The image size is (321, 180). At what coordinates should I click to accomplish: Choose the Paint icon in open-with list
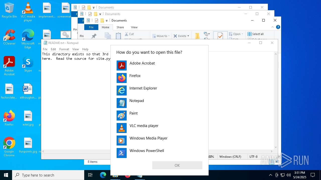tap(122, 115)
